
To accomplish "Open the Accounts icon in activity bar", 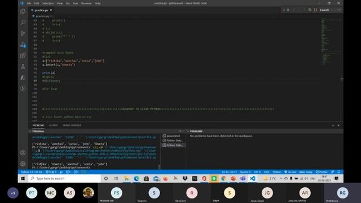I will [23, 153].
